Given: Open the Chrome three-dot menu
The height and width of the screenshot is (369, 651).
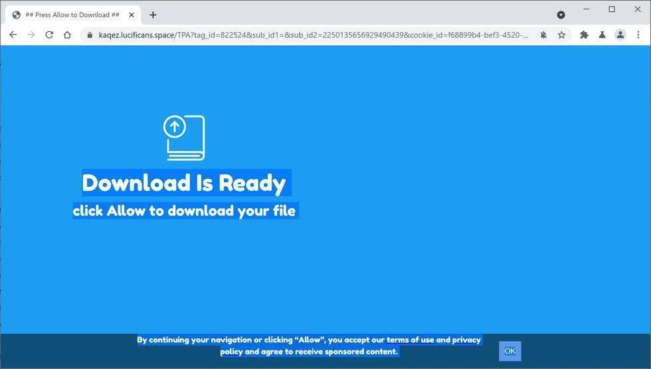Looking at the screenshot, I should point(638,35).
